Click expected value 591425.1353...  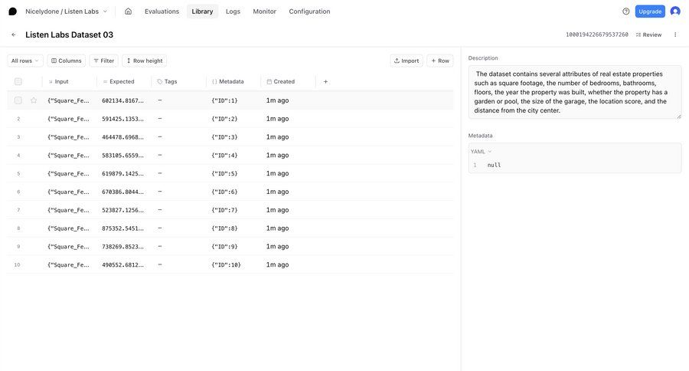click(123, 119)
